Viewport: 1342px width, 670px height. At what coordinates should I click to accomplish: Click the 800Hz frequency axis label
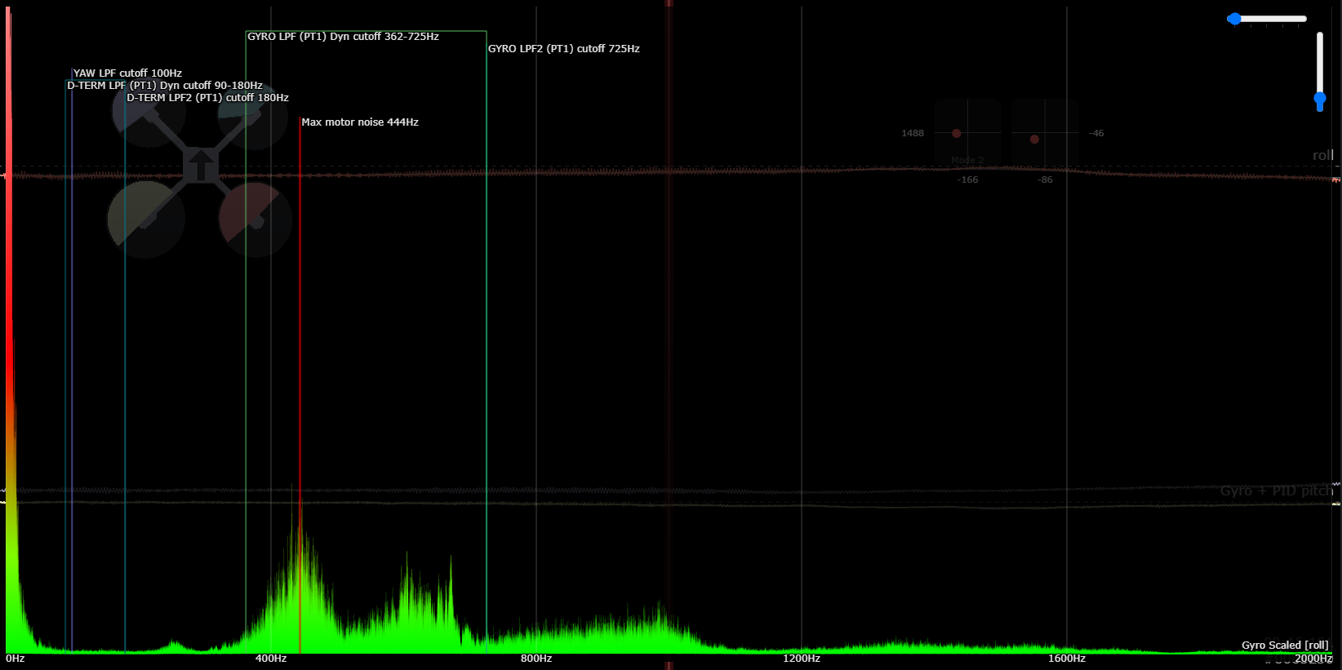pyautogui.click(x=536, y=659)
